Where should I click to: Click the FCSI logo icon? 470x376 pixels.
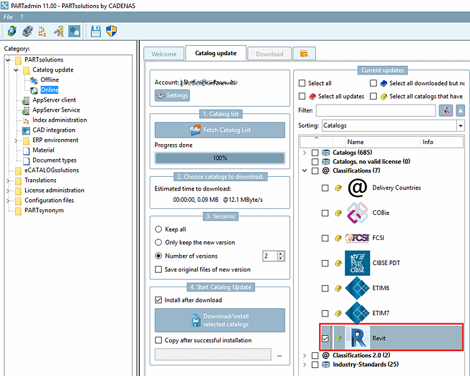coord(357,238)
